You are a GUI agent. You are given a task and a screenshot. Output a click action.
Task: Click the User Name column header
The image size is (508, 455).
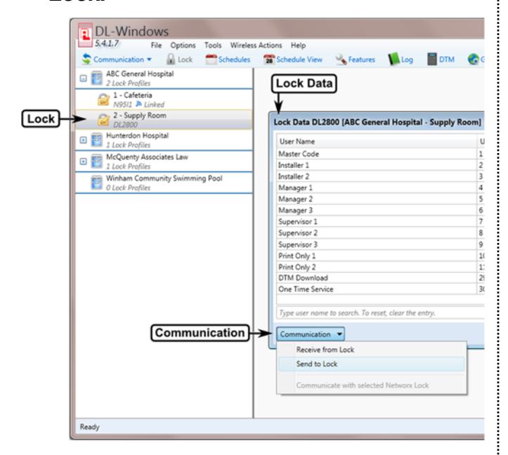click(x=377, y=142)
